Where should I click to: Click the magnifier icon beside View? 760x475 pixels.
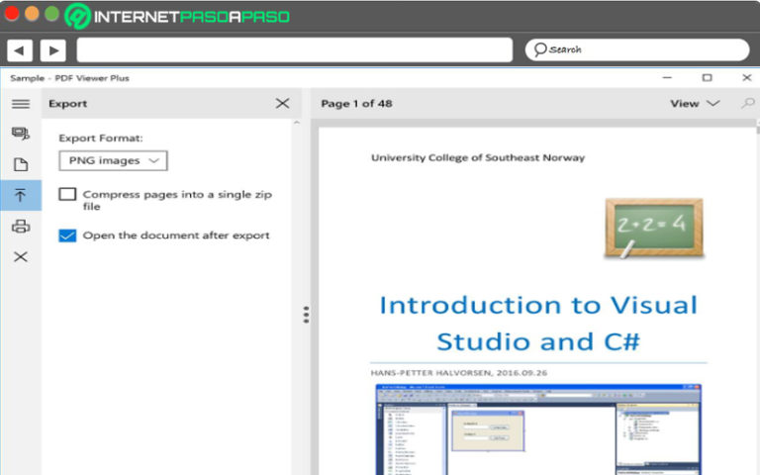point(748,104)
